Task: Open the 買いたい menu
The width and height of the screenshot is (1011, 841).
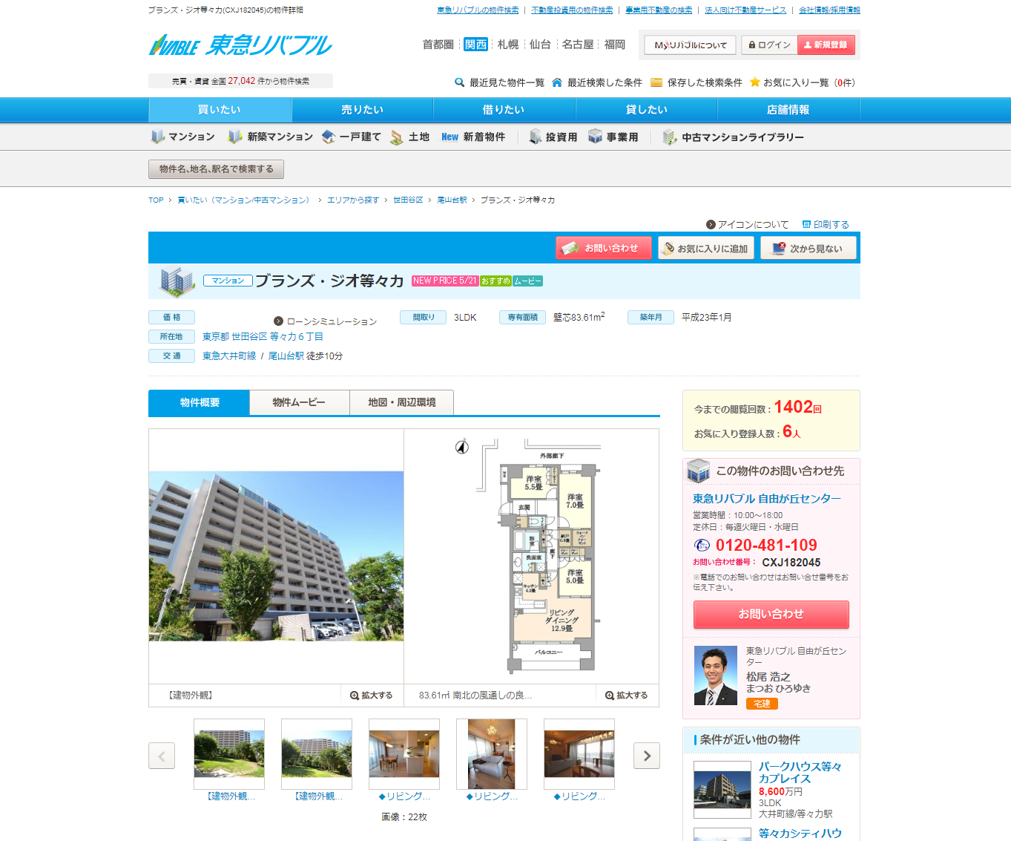Action: 220,110
